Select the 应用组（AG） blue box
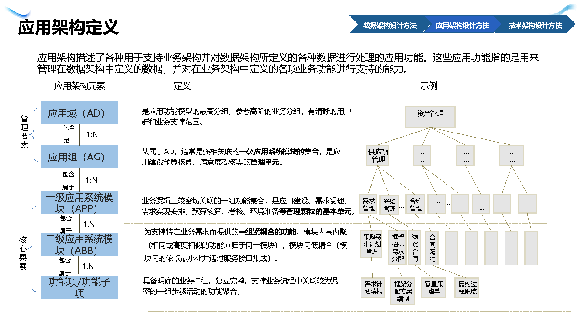 click(x=79, y=157)
